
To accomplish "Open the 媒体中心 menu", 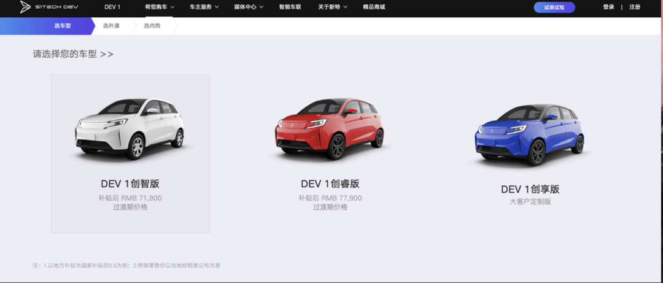I will 245,7.
